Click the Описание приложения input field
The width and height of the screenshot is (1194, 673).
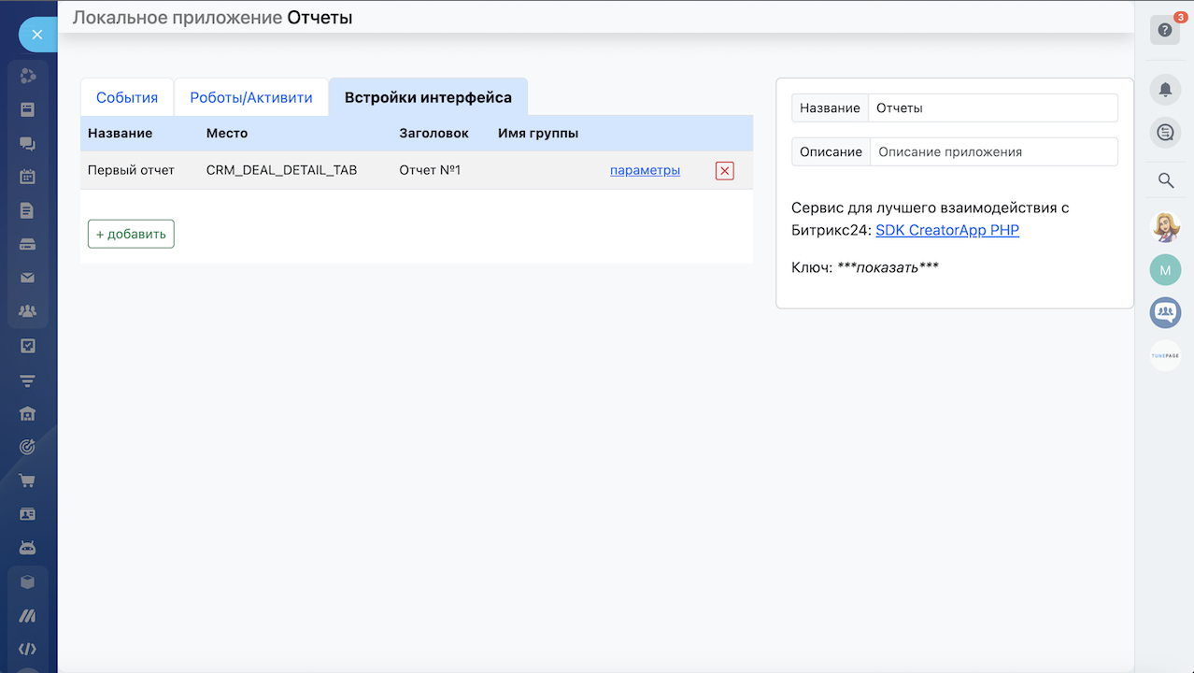pos(993,151)
